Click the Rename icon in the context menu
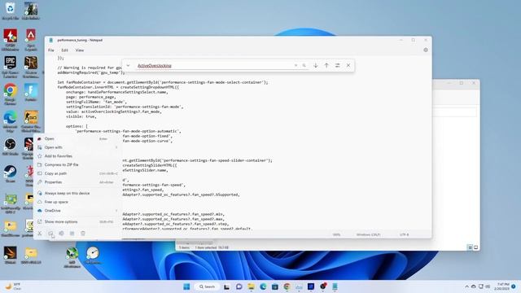Image resolution: width=521 pixels, height=293 pixels. [61, 234]
